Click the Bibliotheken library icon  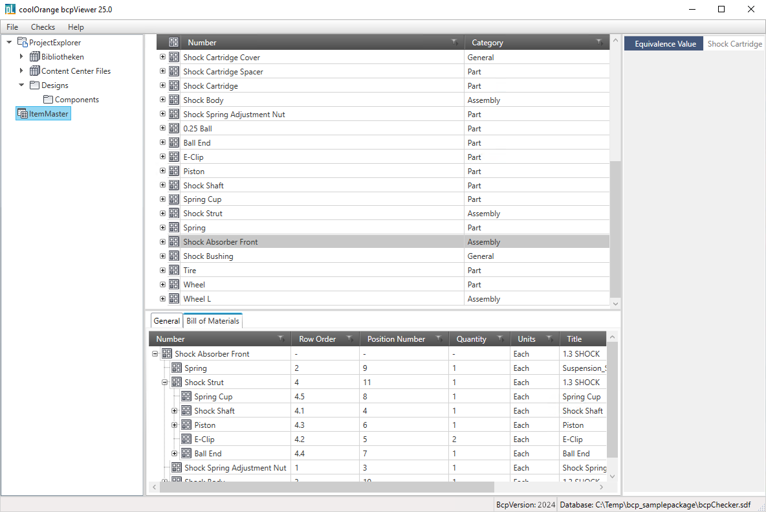(35, 57)
